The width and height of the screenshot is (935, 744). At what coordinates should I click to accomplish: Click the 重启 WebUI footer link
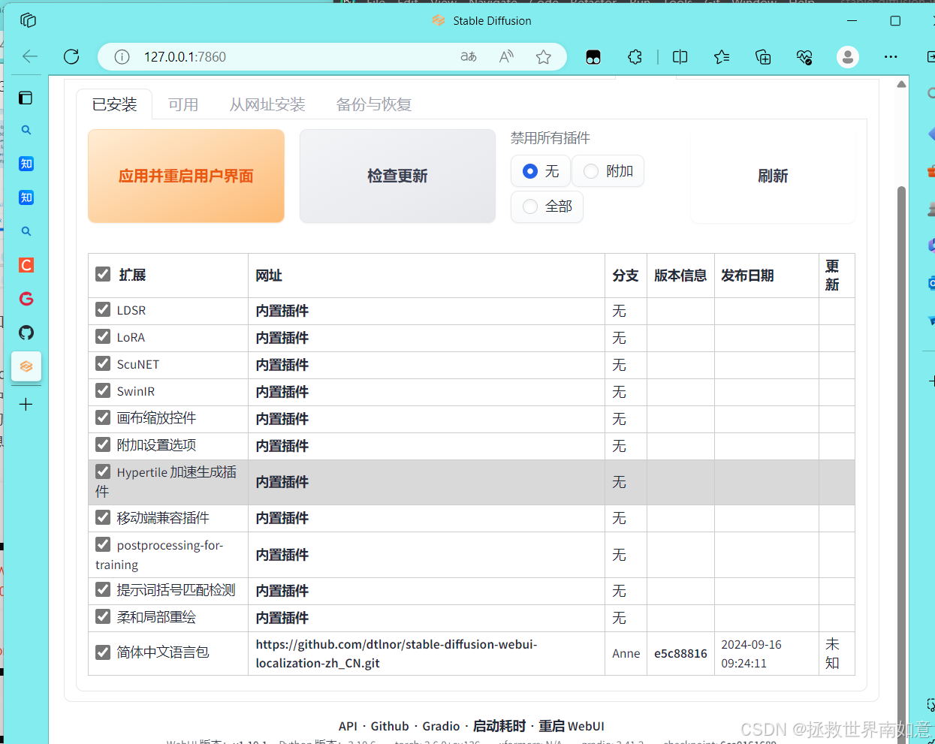coord(572,726)
